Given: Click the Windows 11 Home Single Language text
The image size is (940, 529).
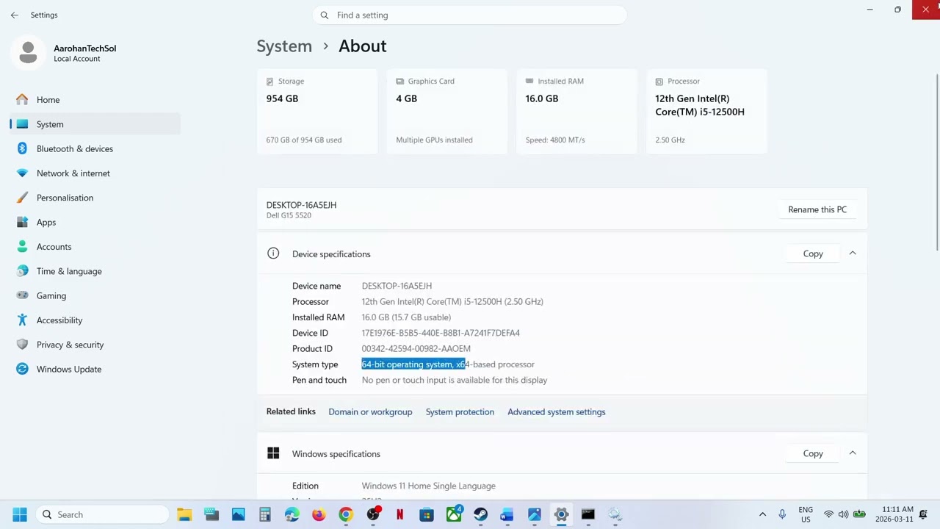Looking at the screenshot, I should tap(429, 486).
